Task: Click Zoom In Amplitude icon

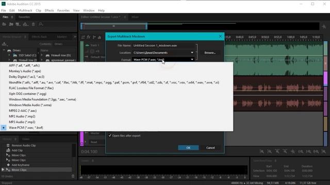Action: click(262, 152)
